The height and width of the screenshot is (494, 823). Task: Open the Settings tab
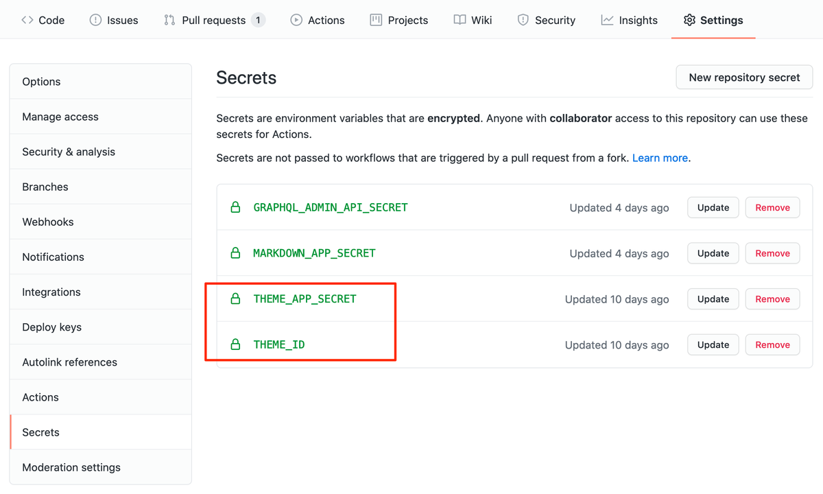point(719,20)
